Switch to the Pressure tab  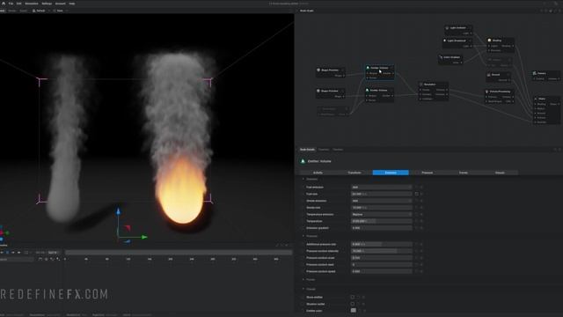(x=427, y=173)
